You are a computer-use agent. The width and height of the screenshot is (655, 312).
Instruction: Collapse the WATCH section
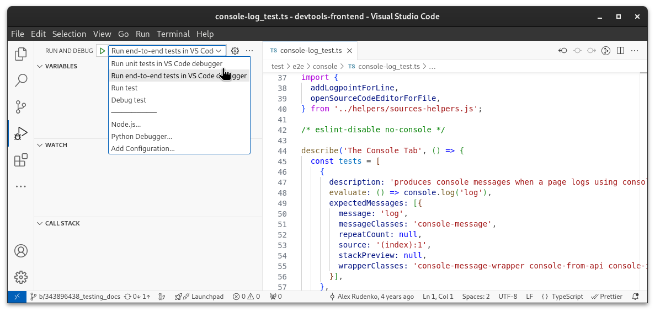click(56, 145)
